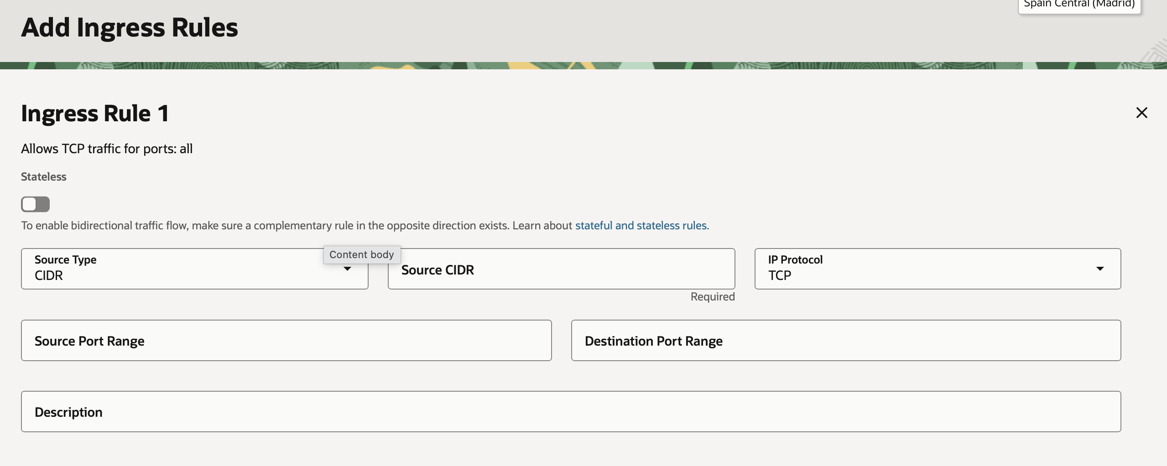Open the Source Type dropdown
Viewport: 1167px width, 466px height.
pyautogui.click(x=182, y=269)
